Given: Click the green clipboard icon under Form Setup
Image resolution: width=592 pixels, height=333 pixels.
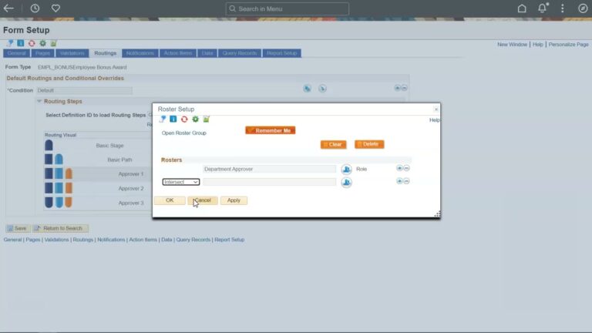Looking at the screenshot, I should point(54,43).
